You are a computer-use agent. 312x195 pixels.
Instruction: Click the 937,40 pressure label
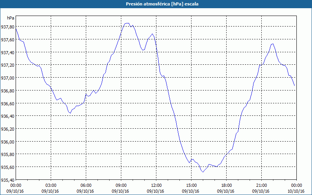click(x=7, y=52)
